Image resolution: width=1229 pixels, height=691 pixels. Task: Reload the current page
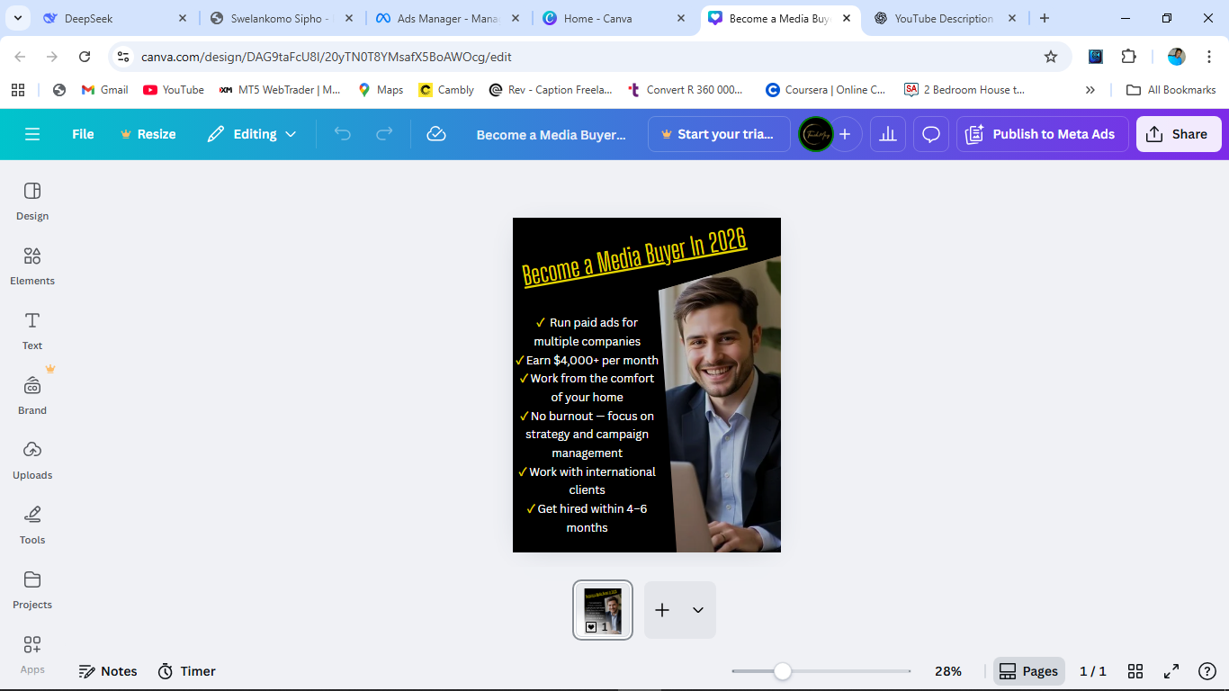click(85, 57)
